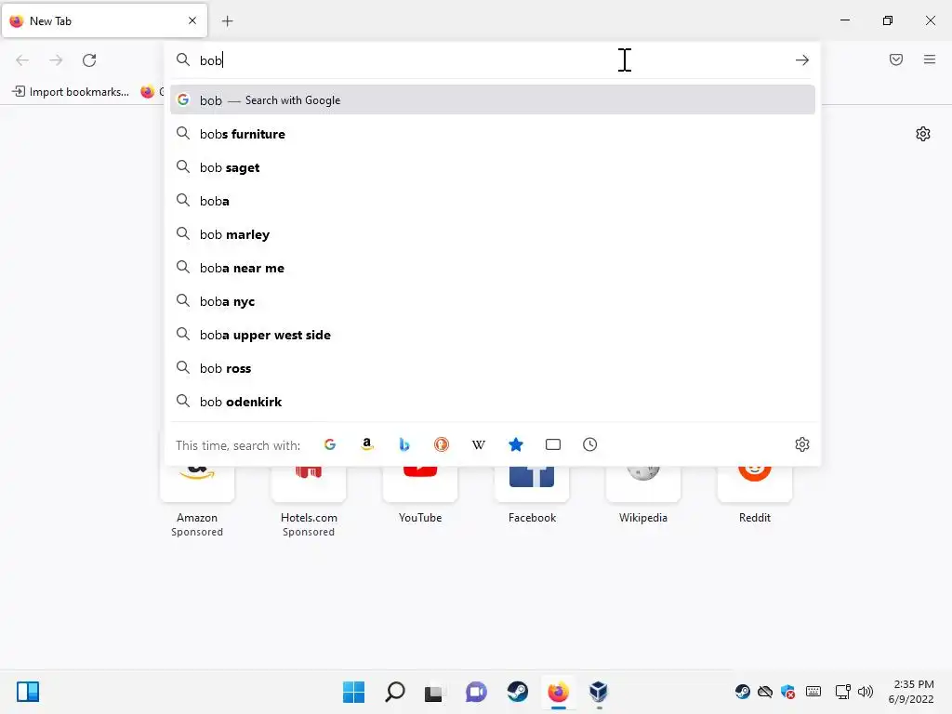Search history via clock icon
Screen dimensions: 952x714
[x=590, y=444]
